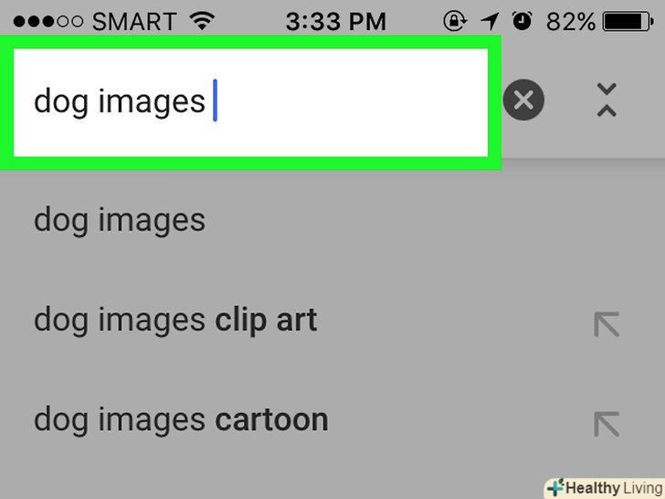Collapse the search bar with chevrons icon
This screenshot has width=665, height=499.
coord(607,101)
